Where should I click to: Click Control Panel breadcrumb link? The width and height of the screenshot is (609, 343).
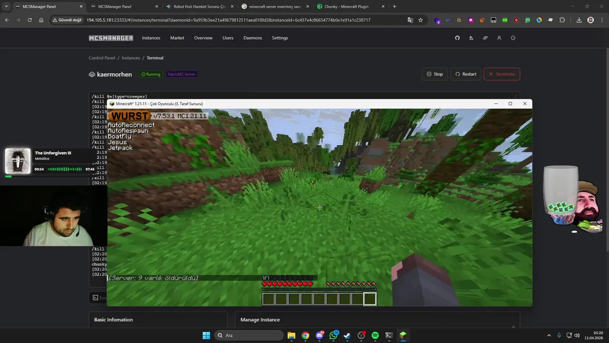click(x=102, y=58)
